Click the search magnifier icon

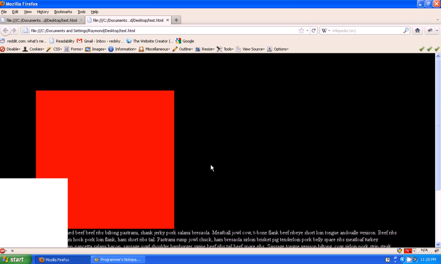pos(406,30)
